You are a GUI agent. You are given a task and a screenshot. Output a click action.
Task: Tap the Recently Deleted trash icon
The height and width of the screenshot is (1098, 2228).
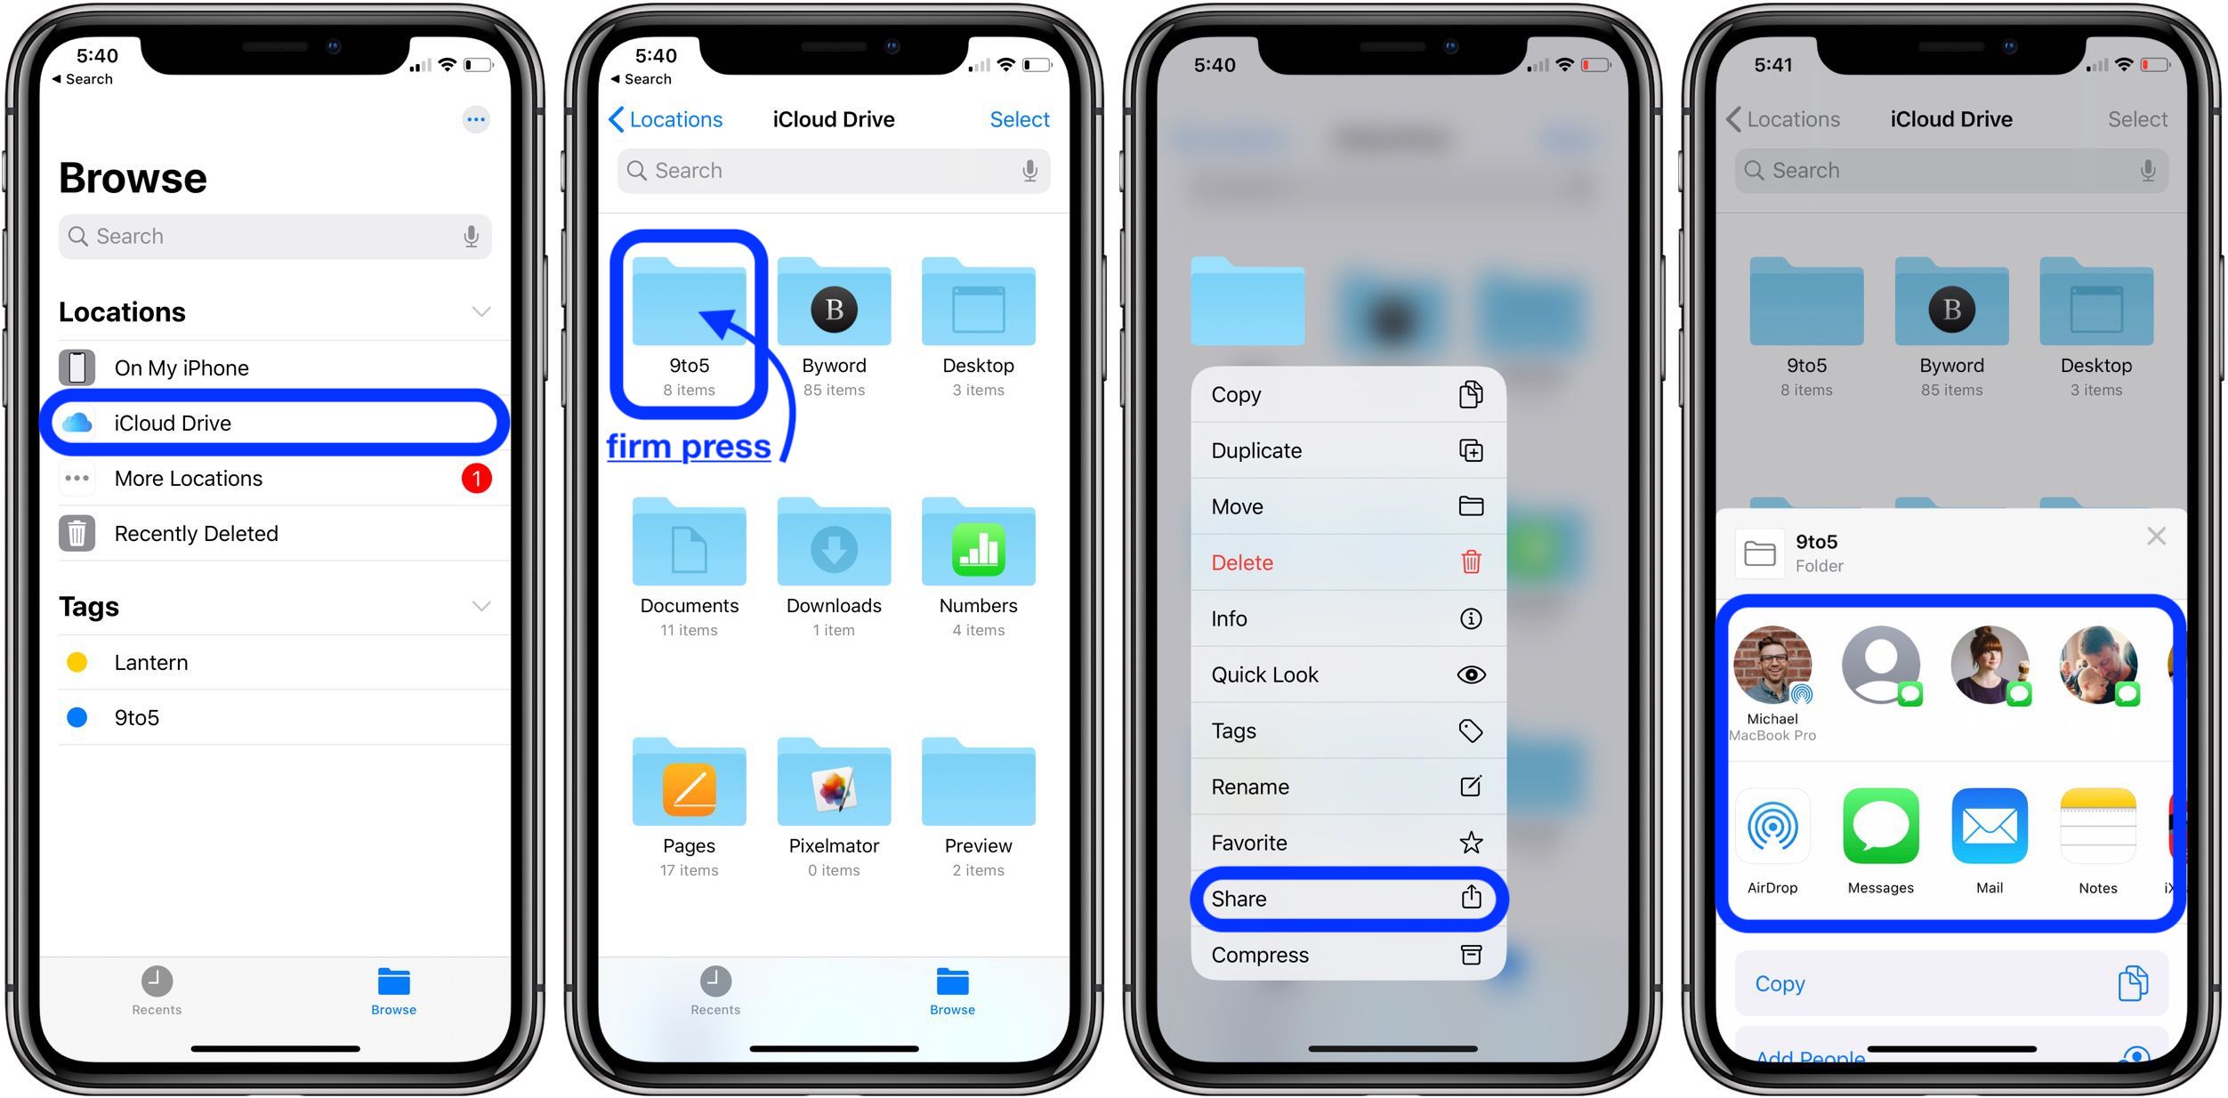[78, 533]
